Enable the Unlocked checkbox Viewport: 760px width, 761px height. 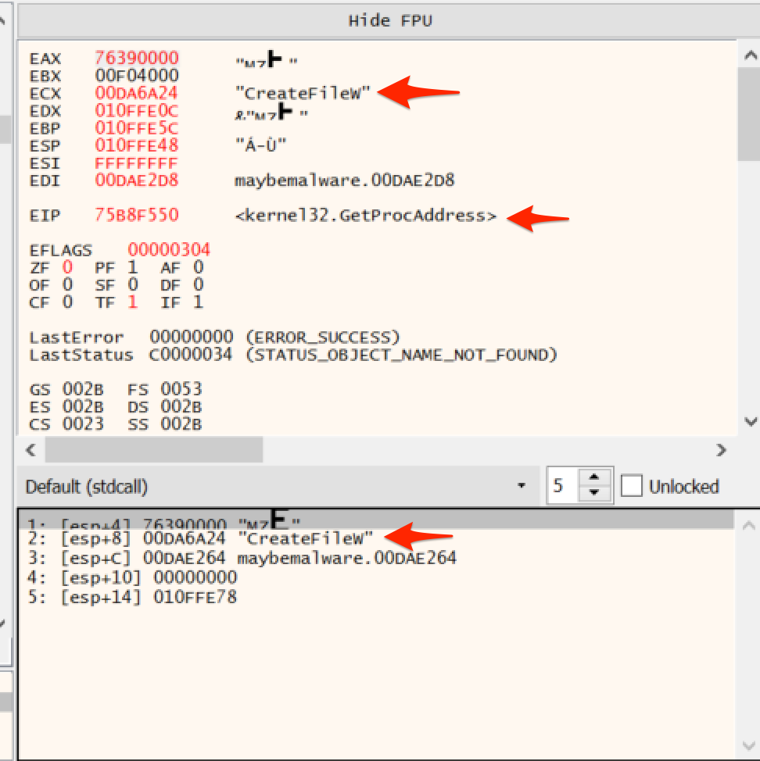[633, 486]
